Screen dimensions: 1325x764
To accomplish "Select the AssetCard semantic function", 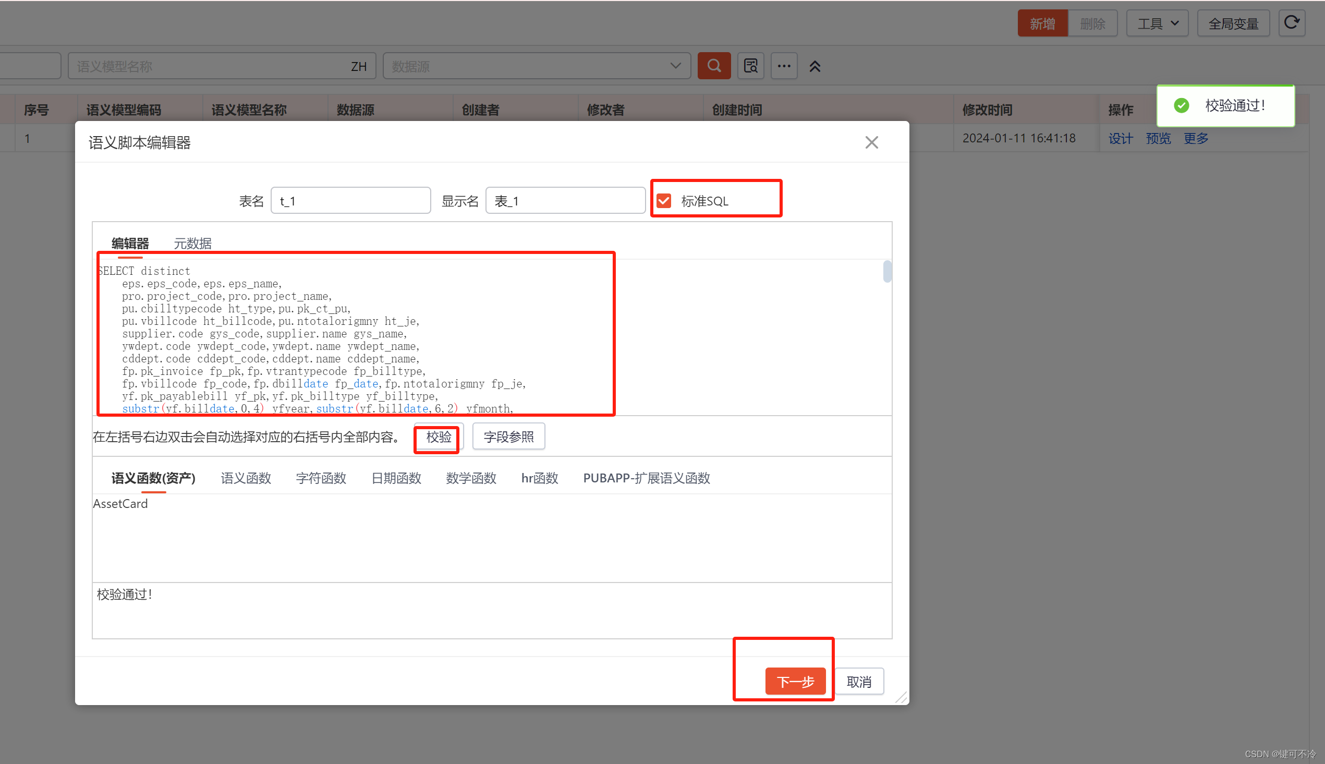I will (x=120, y=503).
